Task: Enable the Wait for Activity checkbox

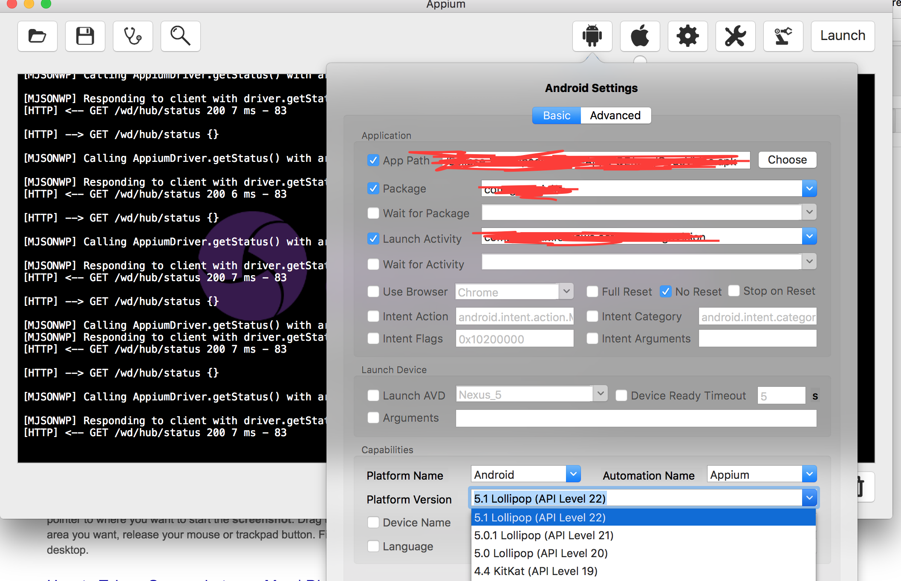Action: point(372,264)
